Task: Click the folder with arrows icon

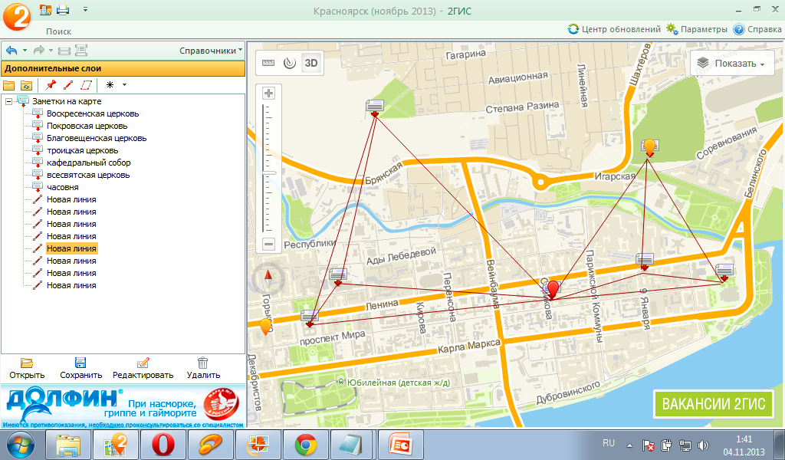Action: click(x=26, y=85)
